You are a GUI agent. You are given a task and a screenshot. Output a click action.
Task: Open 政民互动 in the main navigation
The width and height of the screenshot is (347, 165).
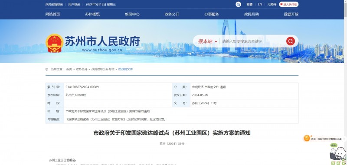252,14
